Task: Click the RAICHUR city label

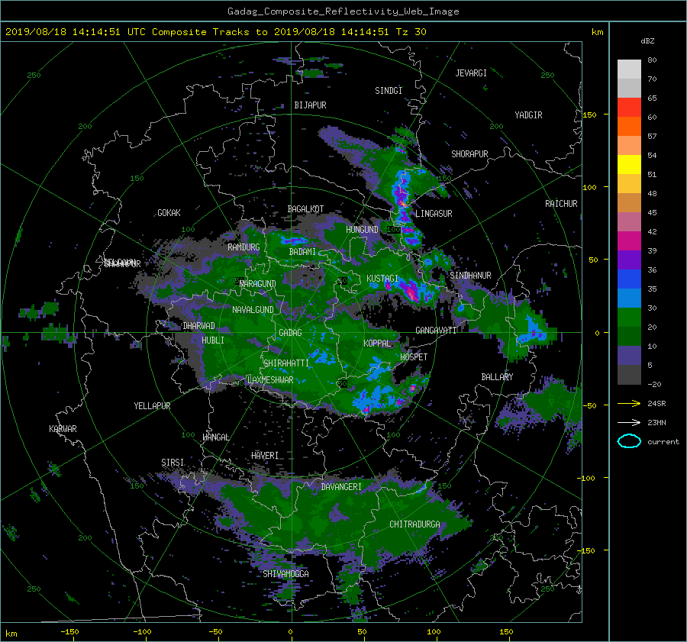Action: point(561,204)
